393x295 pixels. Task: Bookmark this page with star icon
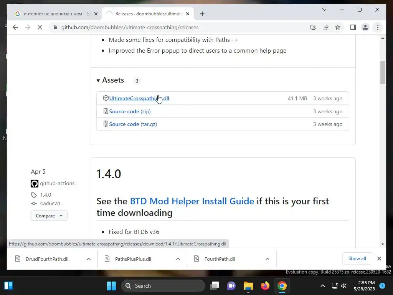[338, 27]
